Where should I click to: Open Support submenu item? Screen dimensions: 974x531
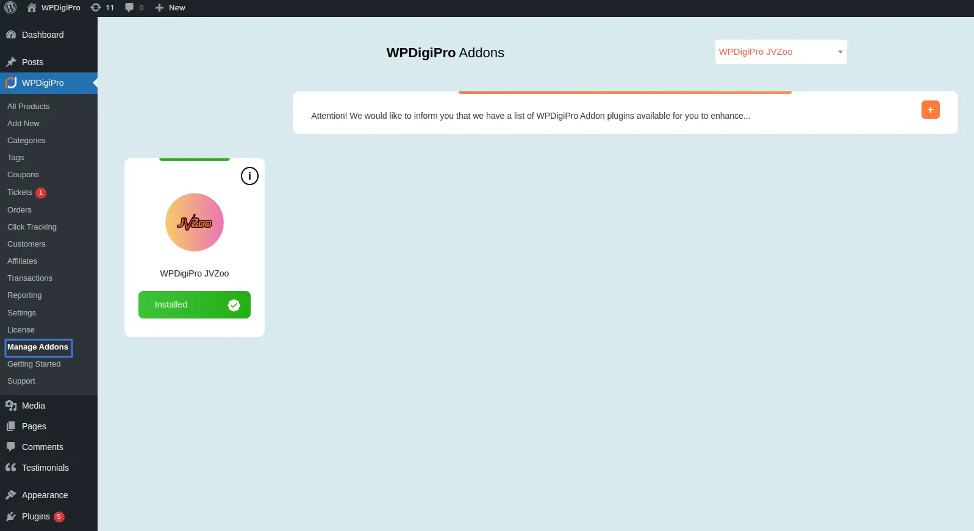tap(21, 381)
